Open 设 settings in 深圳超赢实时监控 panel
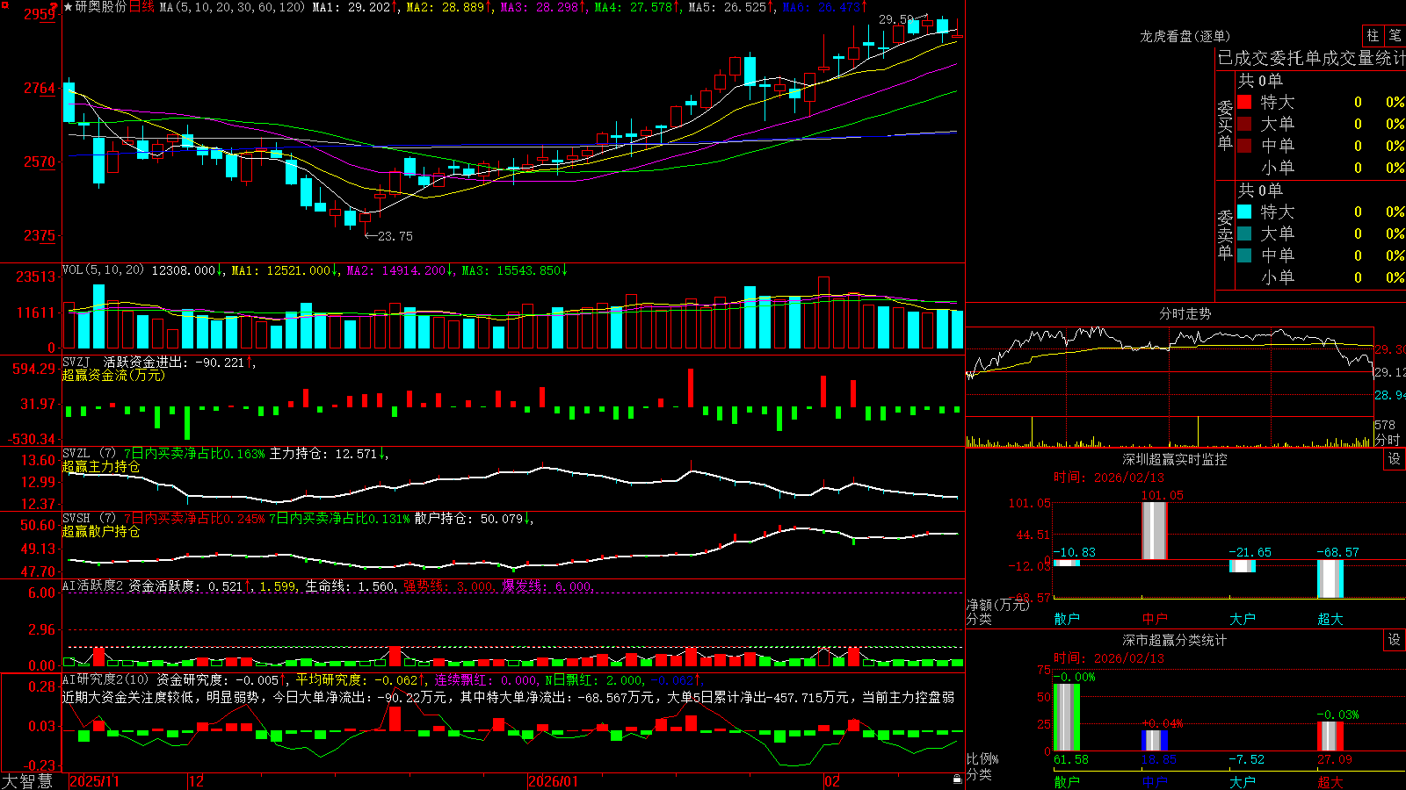 1395,459
